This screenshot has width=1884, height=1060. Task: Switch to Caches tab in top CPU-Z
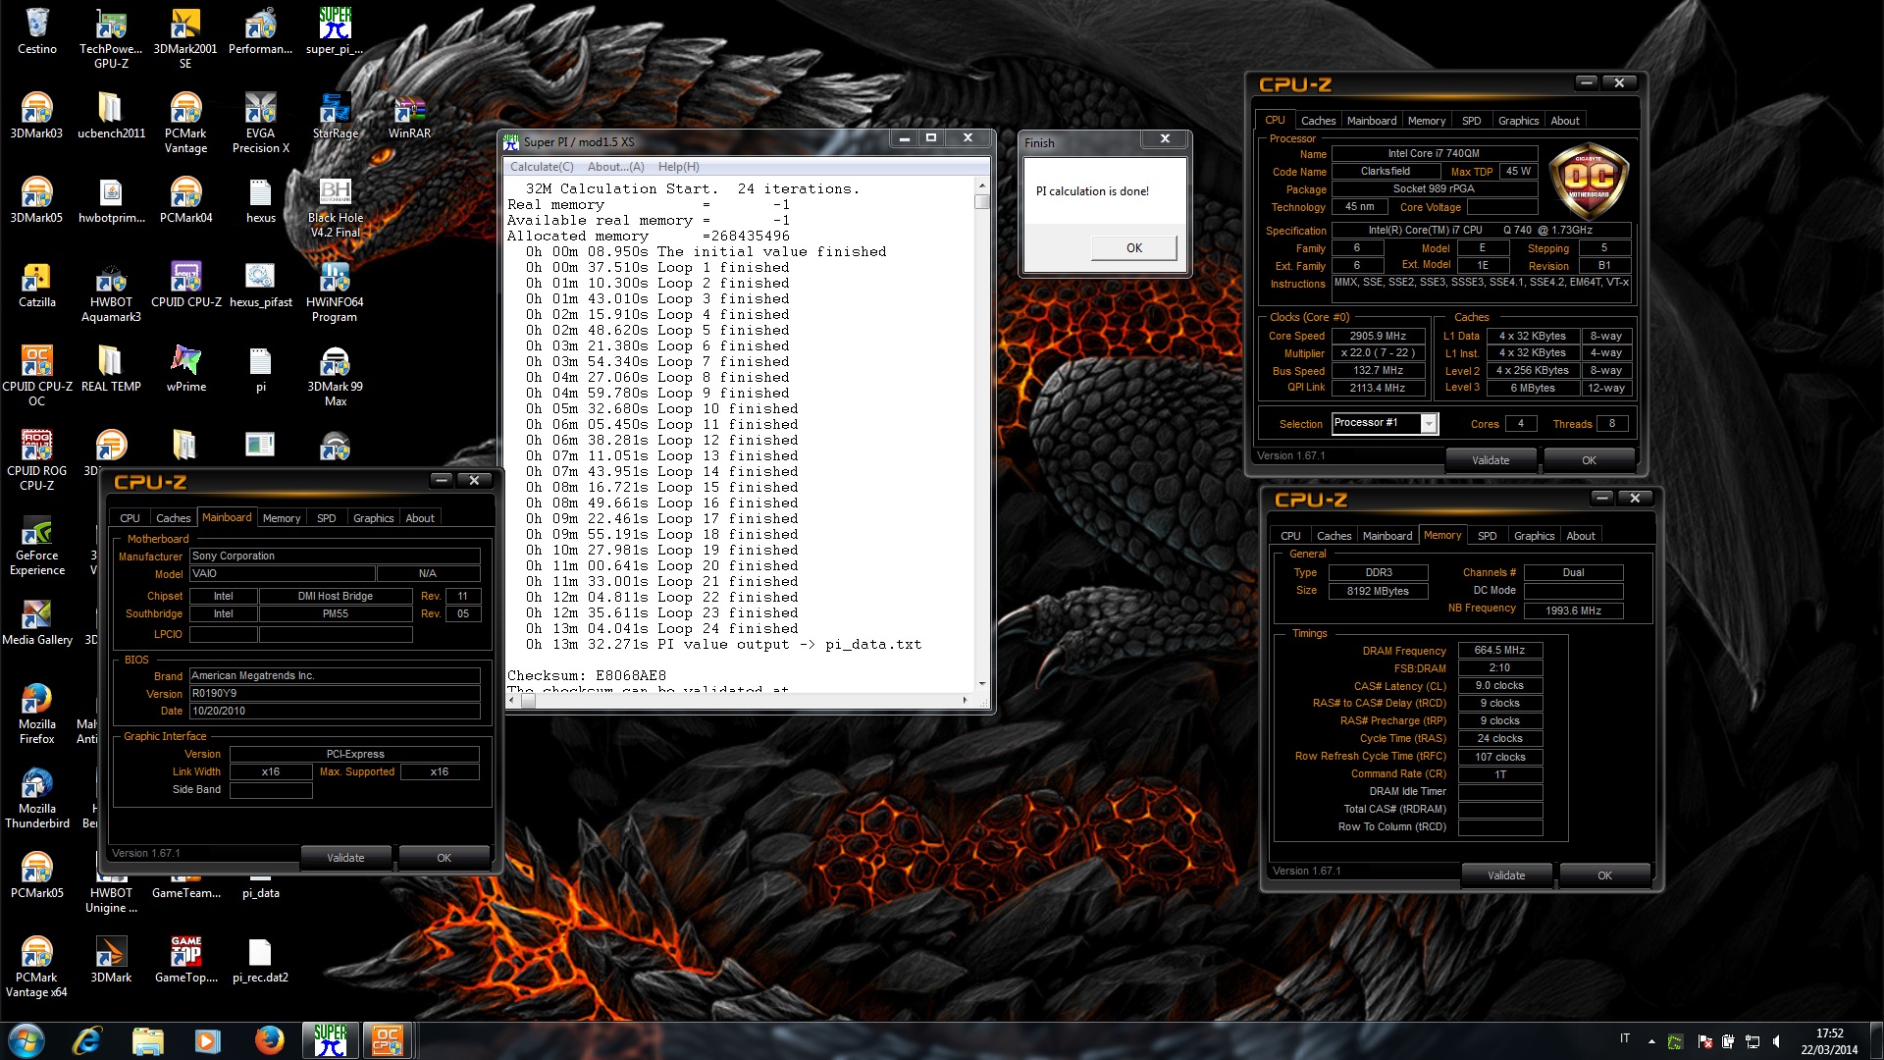coord(1318,121)
